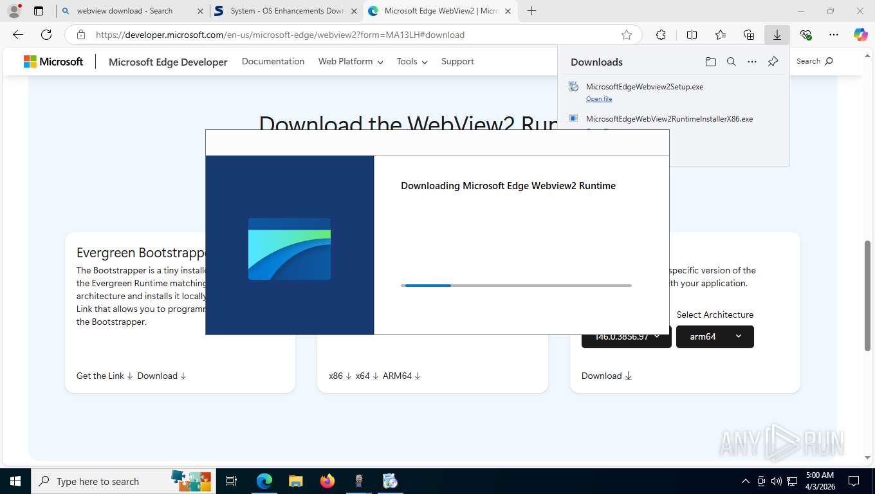Select the Microsoft Edge WebView2 tab

441,11
